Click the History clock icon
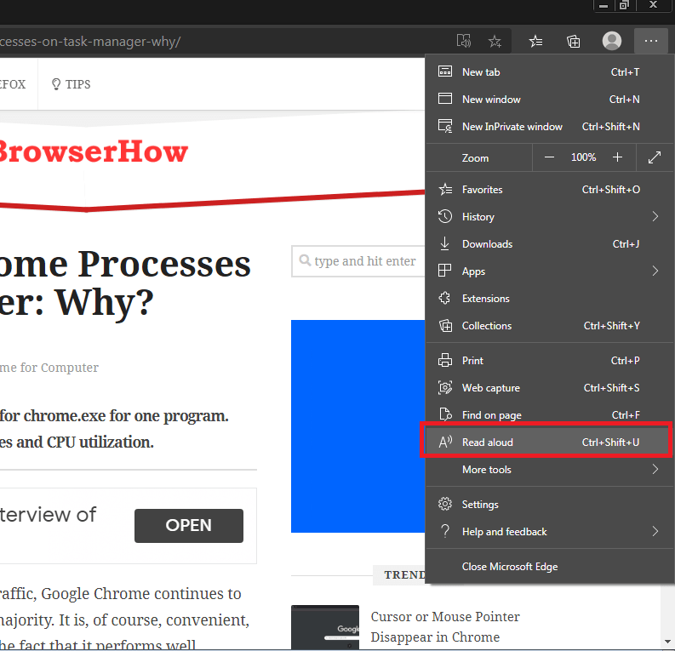675x651 pixels. coord(445,216)
